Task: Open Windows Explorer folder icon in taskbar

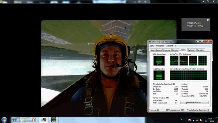Action: tap(24, 120)
